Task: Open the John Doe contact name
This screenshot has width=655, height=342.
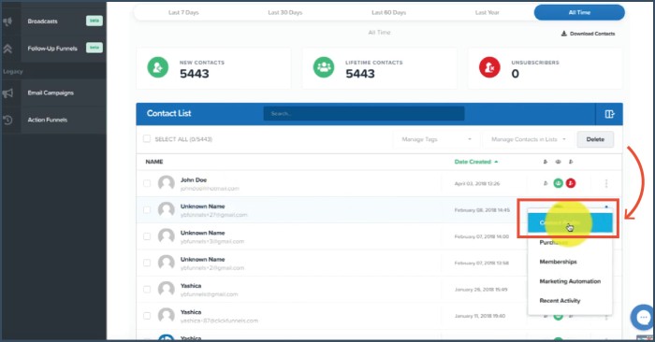Action: pyautogui.click(x=194, y=180)
